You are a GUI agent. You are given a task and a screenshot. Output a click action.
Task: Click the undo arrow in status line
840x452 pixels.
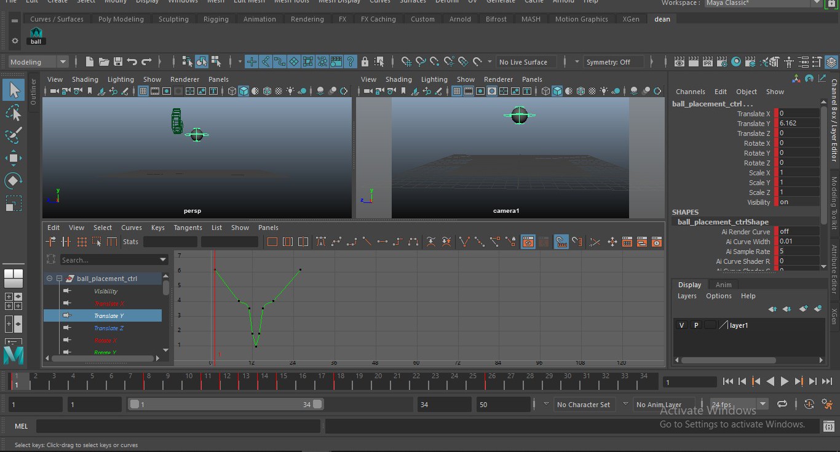(132, 61)
